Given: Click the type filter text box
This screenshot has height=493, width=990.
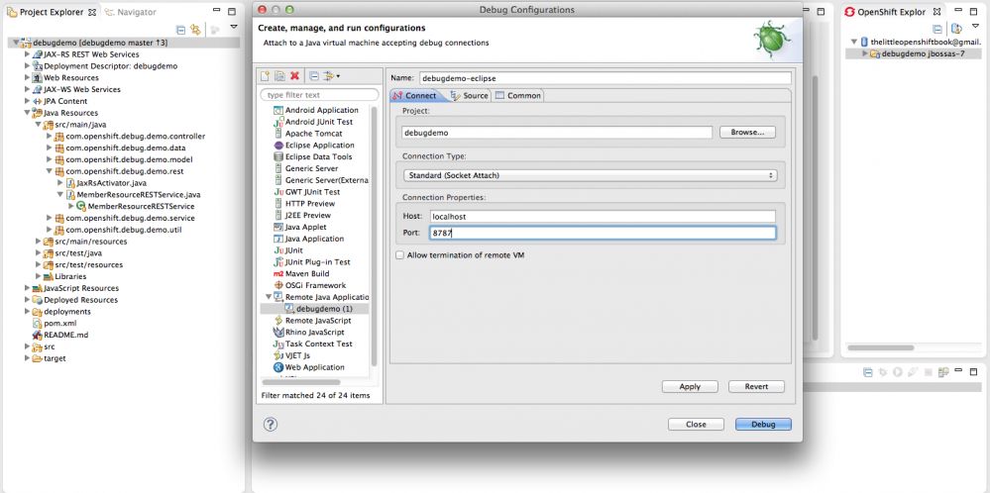Looking at the screenshot, I should 318,95.
